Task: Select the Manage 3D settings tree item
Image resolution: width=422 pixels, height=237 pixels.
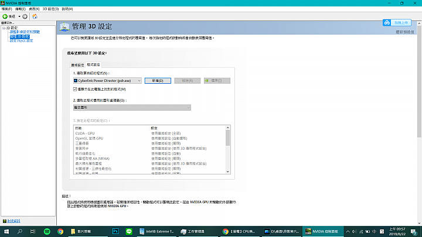Action: pos(20,36)
